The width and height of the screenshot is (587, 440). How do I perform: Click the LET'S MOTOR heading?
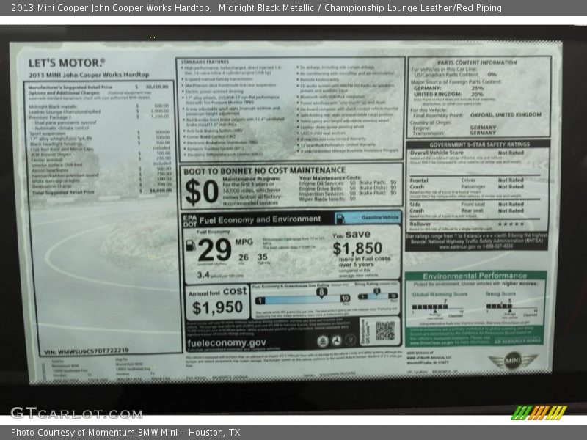coord(67,63)
